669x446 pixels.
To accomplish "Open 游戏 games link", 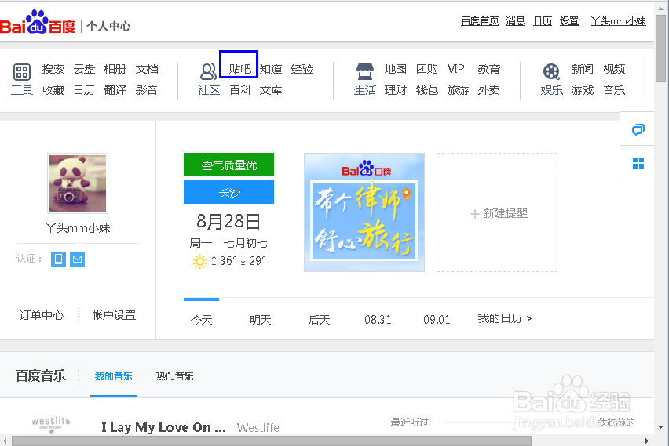I will pyautogui.click(x=583, y=90).
